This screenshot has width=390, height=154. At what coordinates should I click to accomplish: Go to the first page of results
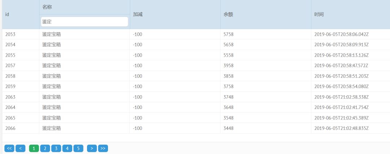[9, 148]
